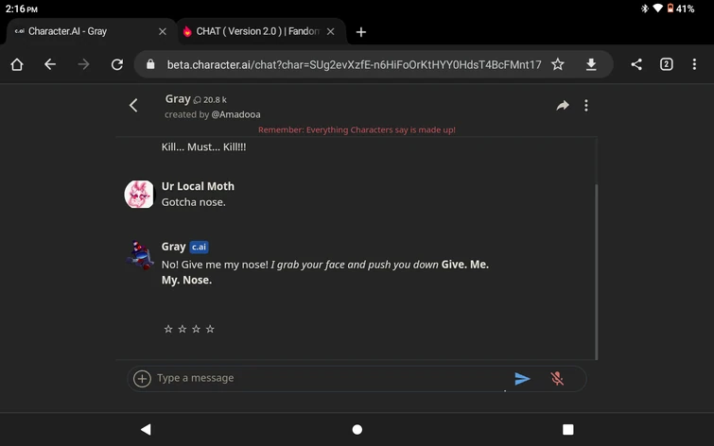The image size is (714, 446).
Task: Open the tab switcher showing 2 tabs
Action: (667, 64)
